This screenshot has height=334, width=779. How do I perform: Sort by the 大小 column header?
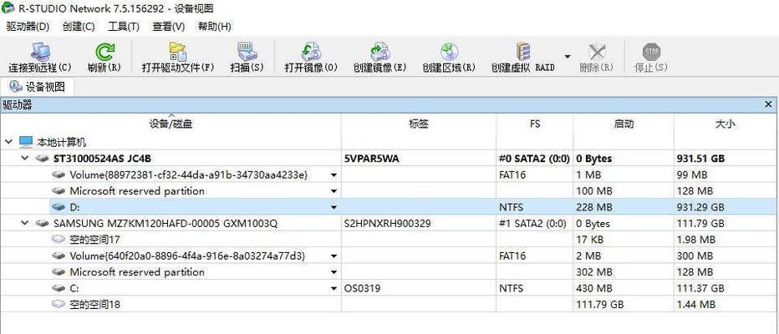pos(726,124)
